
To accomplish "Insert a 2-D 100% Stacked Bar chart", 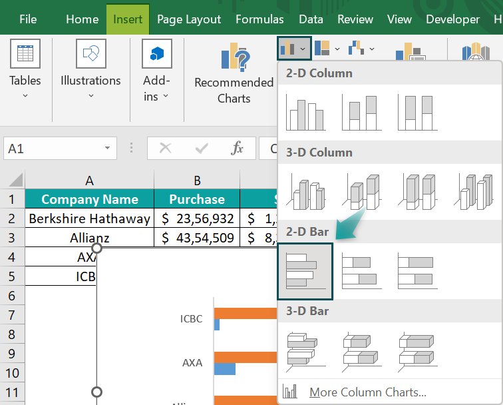I will point(417,270).
